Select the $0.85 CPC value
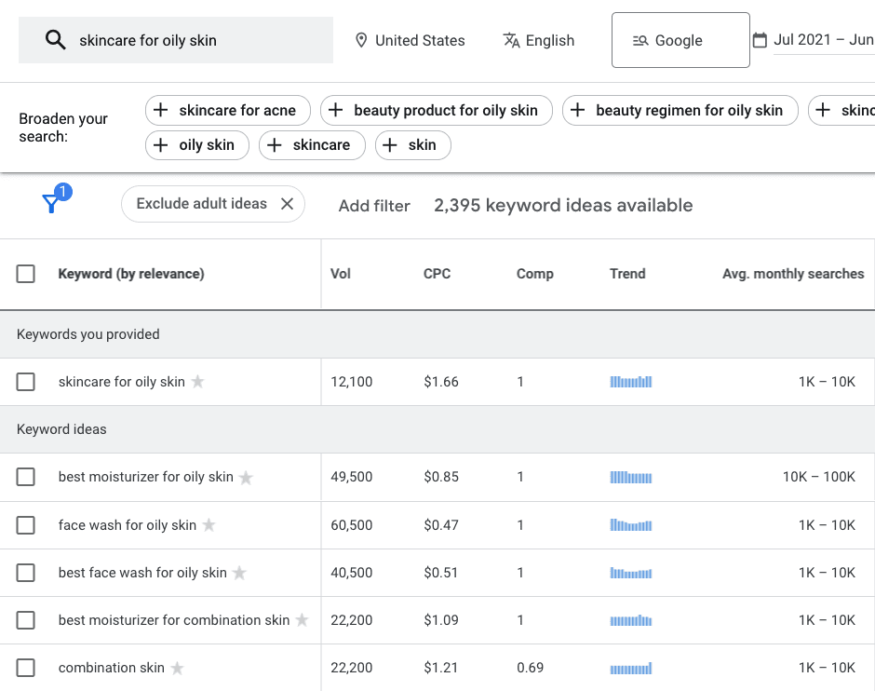 [x=441, y=477]
